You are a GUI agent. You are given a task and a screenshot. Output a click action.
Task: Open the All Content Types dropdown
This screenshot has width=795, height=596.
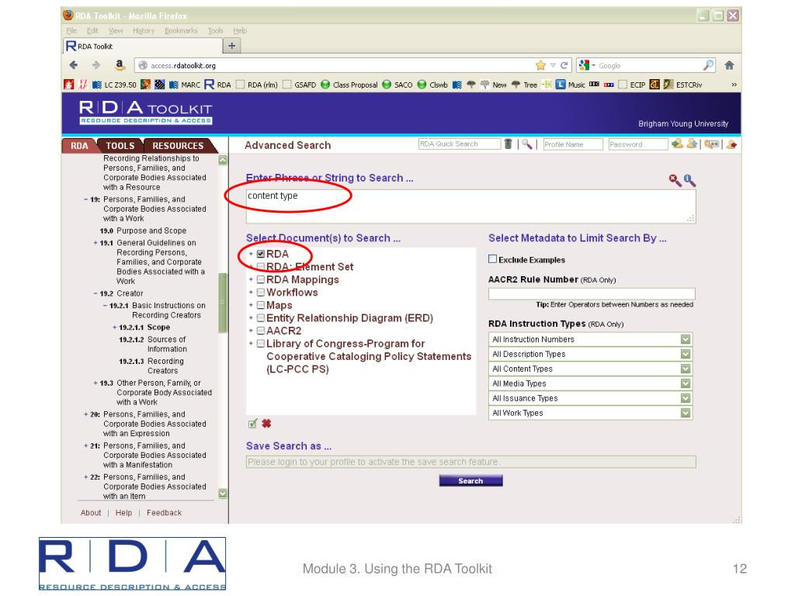pyautogui.click(x=591, y=369)
